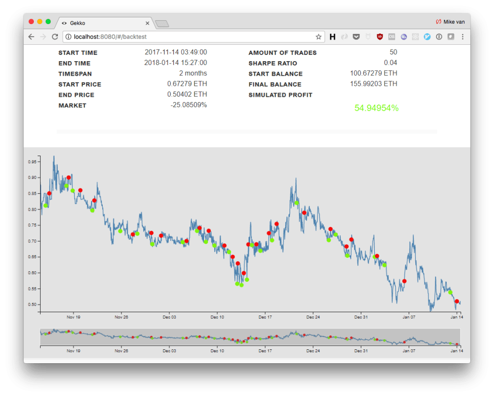Open the Mike van profile button
The height and width of the screenshot is (397, 494).
point(450,22)
